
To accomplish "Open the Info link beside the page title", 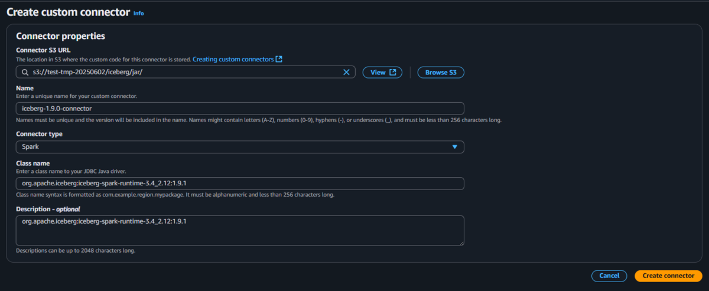I will point(138,13).
